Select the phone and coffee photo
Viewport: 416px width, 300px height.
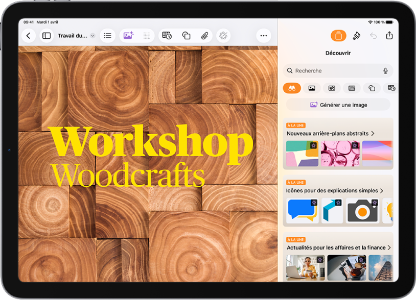pyautogui.click(x=346, y=268)
